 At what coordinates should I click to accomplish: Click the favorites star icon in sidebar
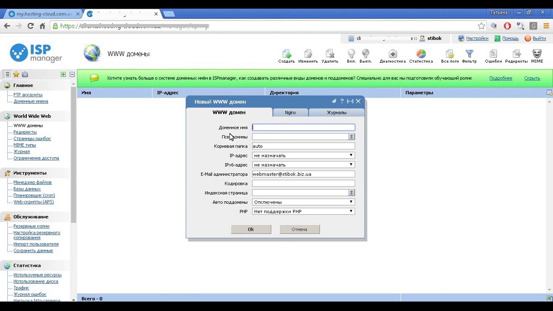pos(16,74)
